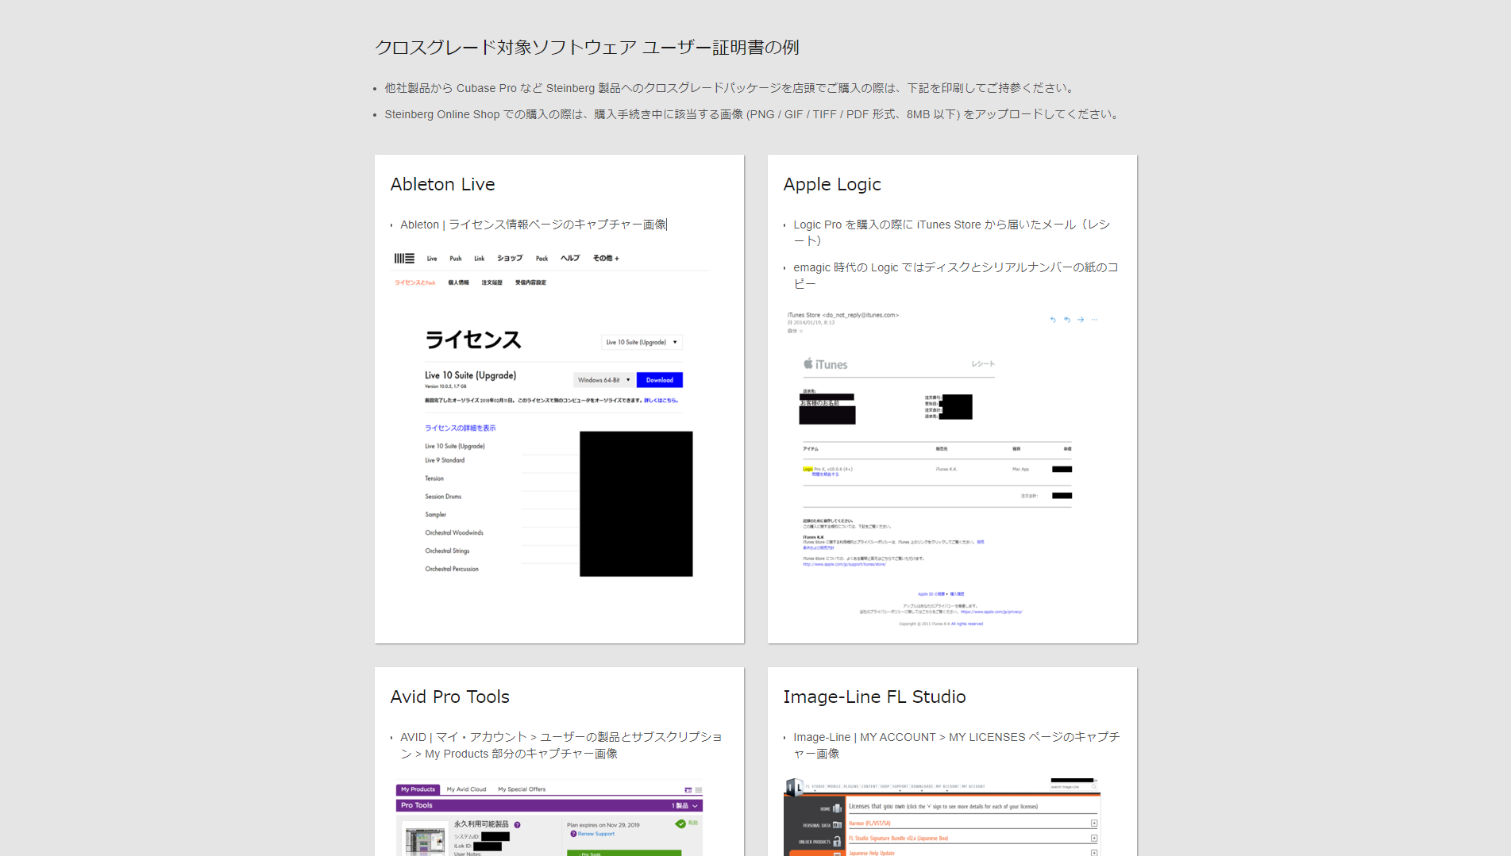Expand the Pro Tools 1製品 chevron

click(695, 806)
